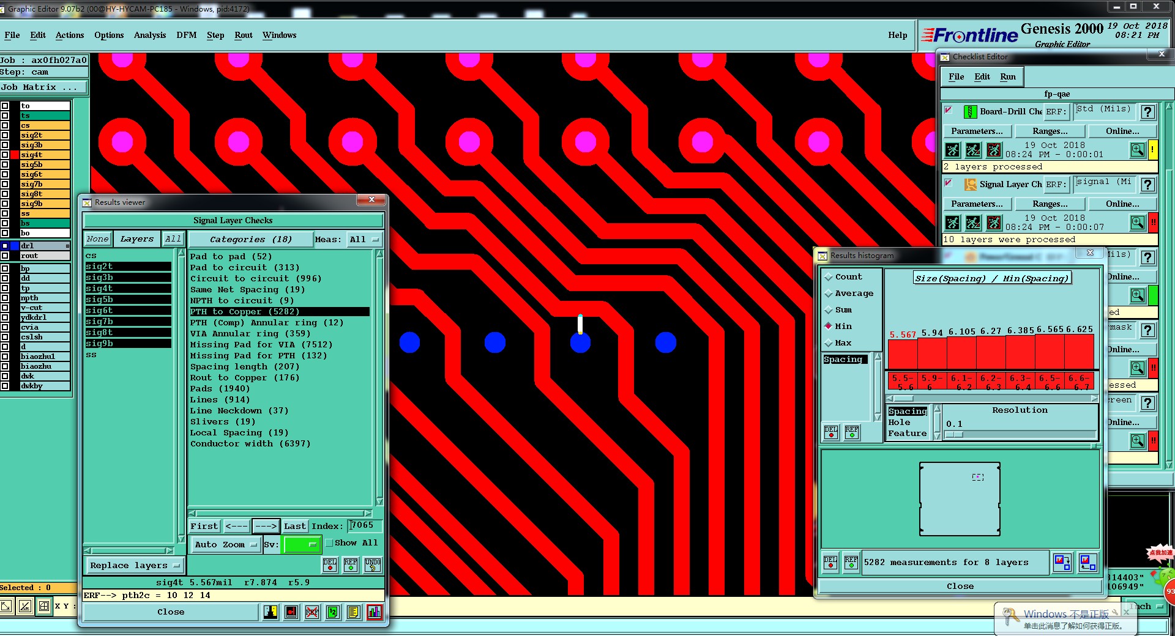Click the grid icon in bottom-left toolbar

coord(44,606)
